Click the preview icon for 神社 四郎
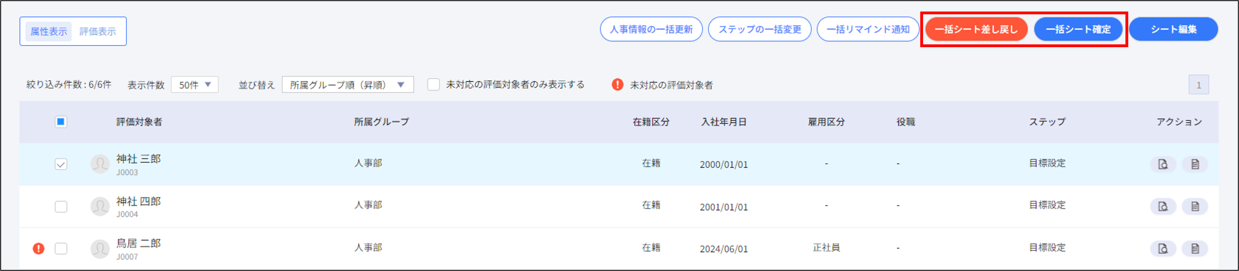Image resolution: width=1239 pixels, height=271 pixels. point(1163,206)
